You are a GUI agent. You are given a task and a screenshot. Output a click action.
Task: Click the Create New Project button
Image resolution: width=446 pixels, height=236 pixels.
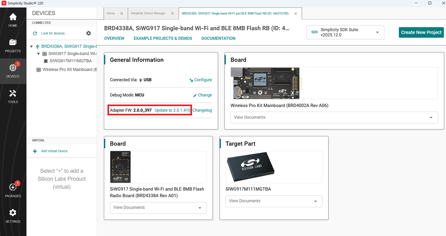coord(421,32)
